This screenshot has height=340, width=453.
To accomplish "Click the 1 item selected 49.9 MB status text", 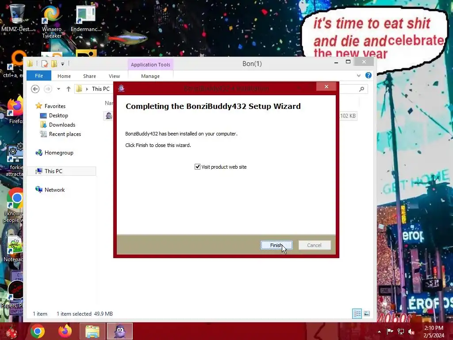I will tap(84, 314).
